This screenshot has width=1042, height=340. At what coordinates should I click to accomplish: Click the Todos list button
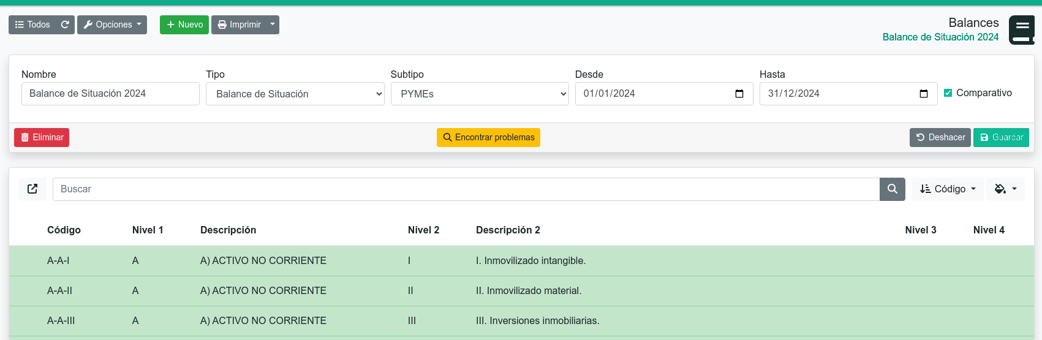pyautogui.click(x=32, y=25)
